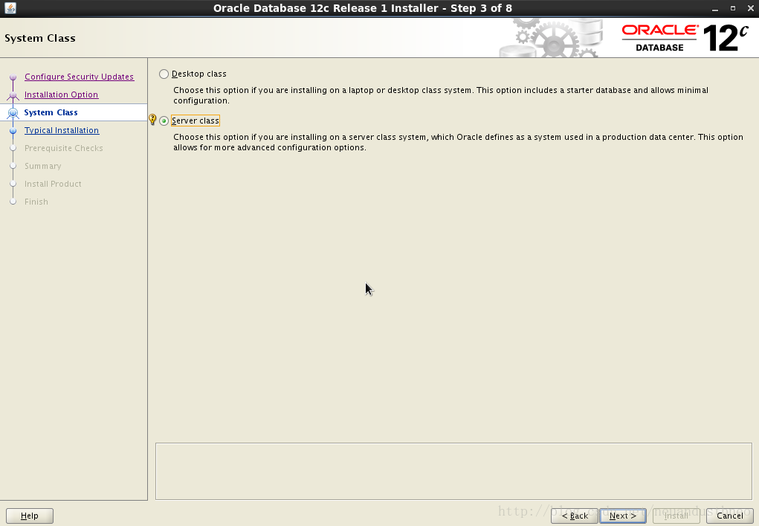Click the Java icon in the title bar
759x526 pixels.
10,7
